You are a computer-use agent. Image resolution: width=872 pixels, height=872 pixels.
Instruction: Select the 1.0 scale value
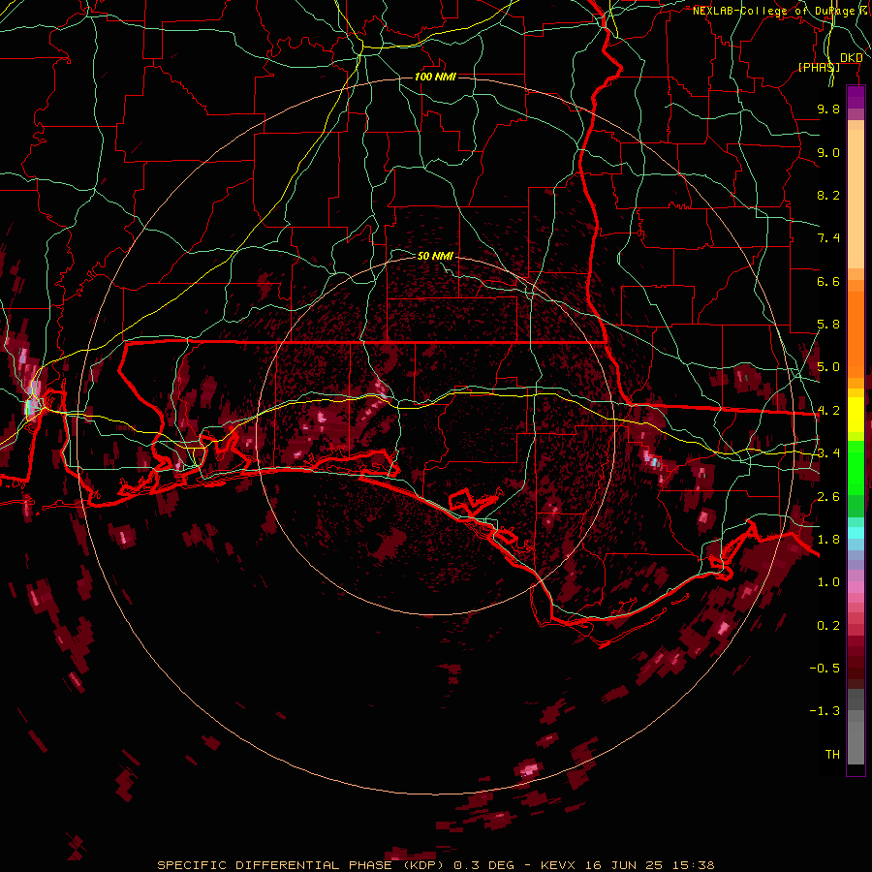828,582
